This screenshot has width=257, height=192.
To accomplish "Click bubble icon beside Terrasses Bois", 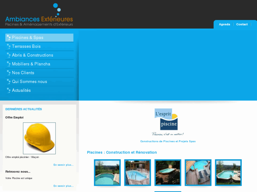I will [8, 47].
